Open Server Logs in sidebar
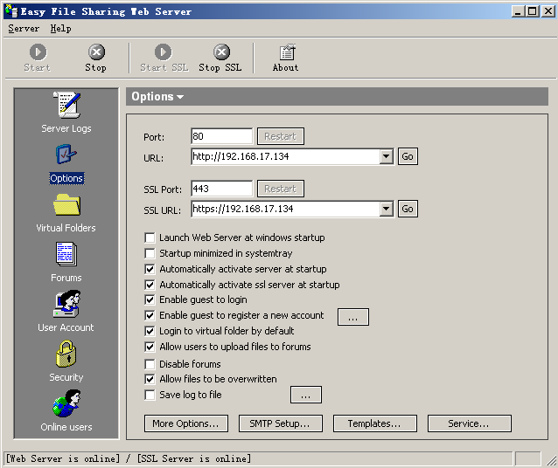Image resolution: width=558 pixels, height=468 pixels. (66, 105)
